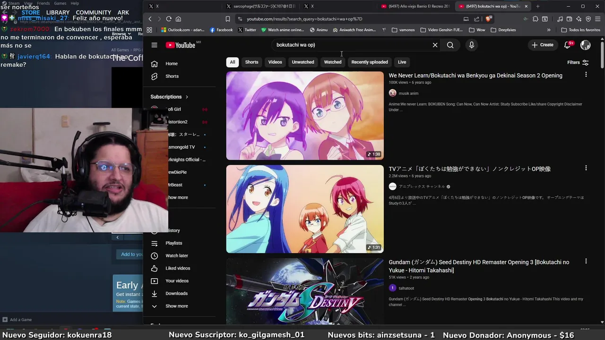Select the Recently uploaded filter chip

(370, 62)
